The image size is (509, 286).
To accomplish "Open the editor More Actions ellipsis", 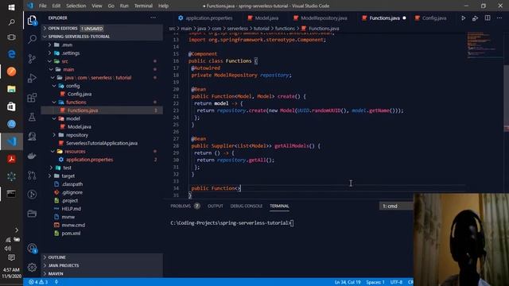I will tap(499, 18).
